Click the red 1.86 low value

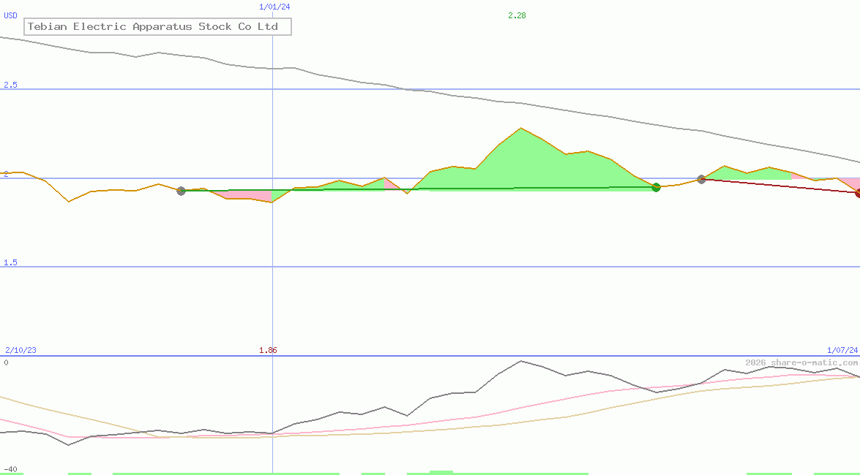tap(268, 350)
